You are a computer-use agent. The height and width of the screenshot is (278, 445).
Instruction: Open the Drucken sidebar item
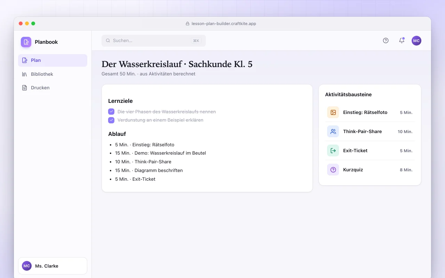pyautogui.click(x=52, y=88)
